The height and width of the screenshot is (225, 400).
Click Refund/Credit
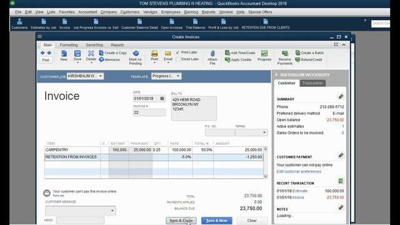pyautogui.click(x=308, y=59)
